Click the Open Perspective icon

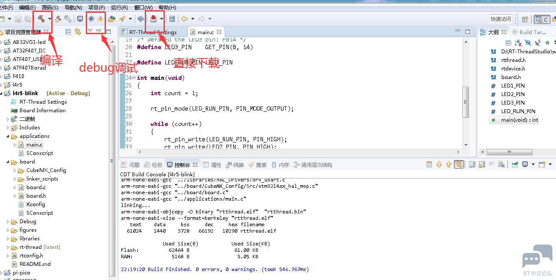(525, 19)
